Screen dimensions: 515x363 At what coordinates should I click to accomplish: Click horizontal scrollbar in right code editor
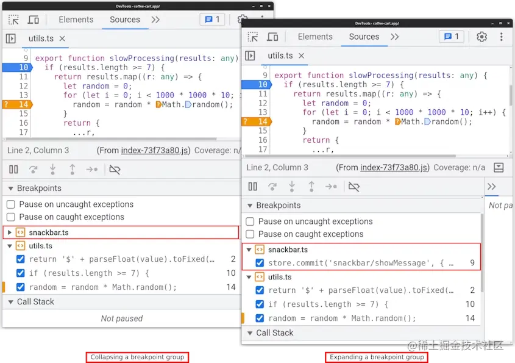pyautogui.click(x=350, y=156)
